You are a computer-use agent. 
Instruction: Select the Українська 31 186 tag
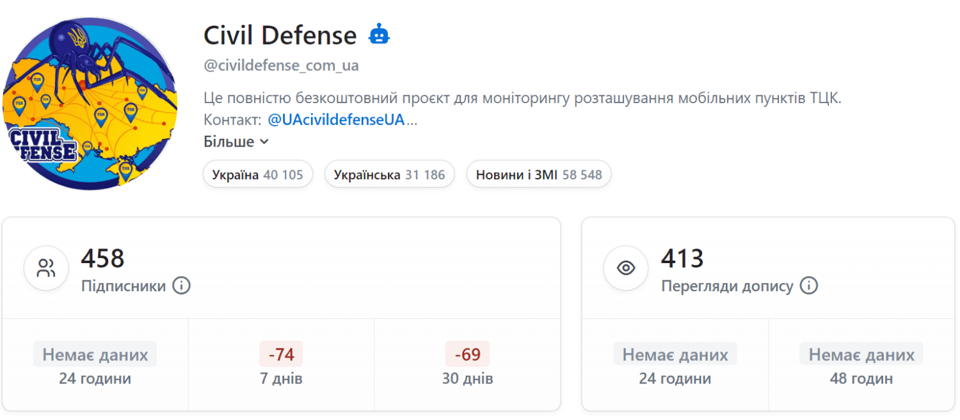tap(389, 175)
